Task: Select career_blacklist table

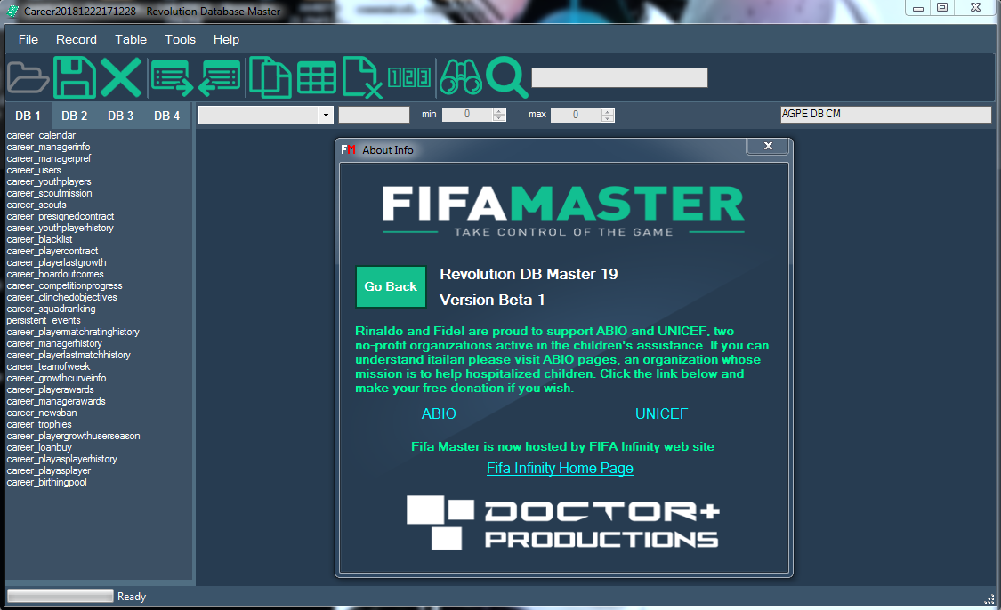Action: click(x=39, y=239)
